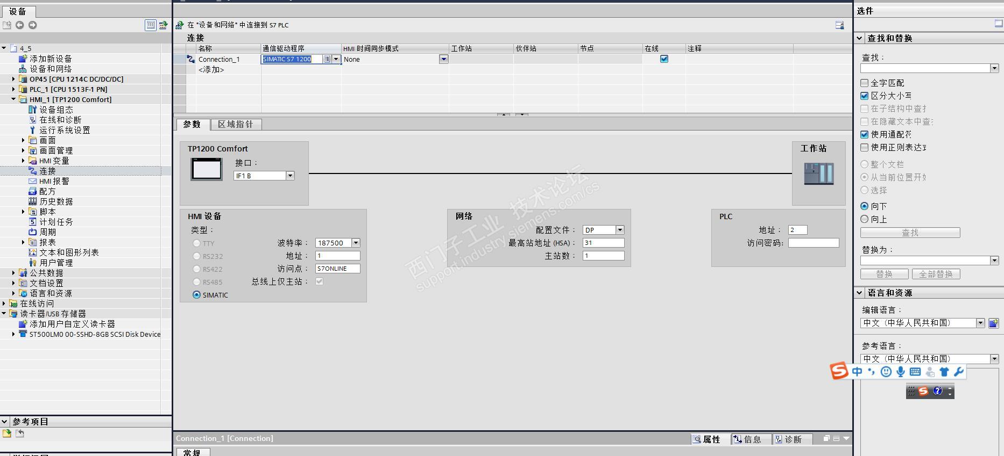
Task: Click the workstation PLC rack image
Action: 819,174
